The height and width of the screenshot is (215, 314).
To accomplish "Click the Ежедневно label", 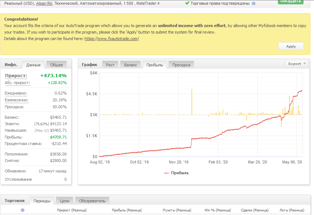I will (x=16, y=93).
